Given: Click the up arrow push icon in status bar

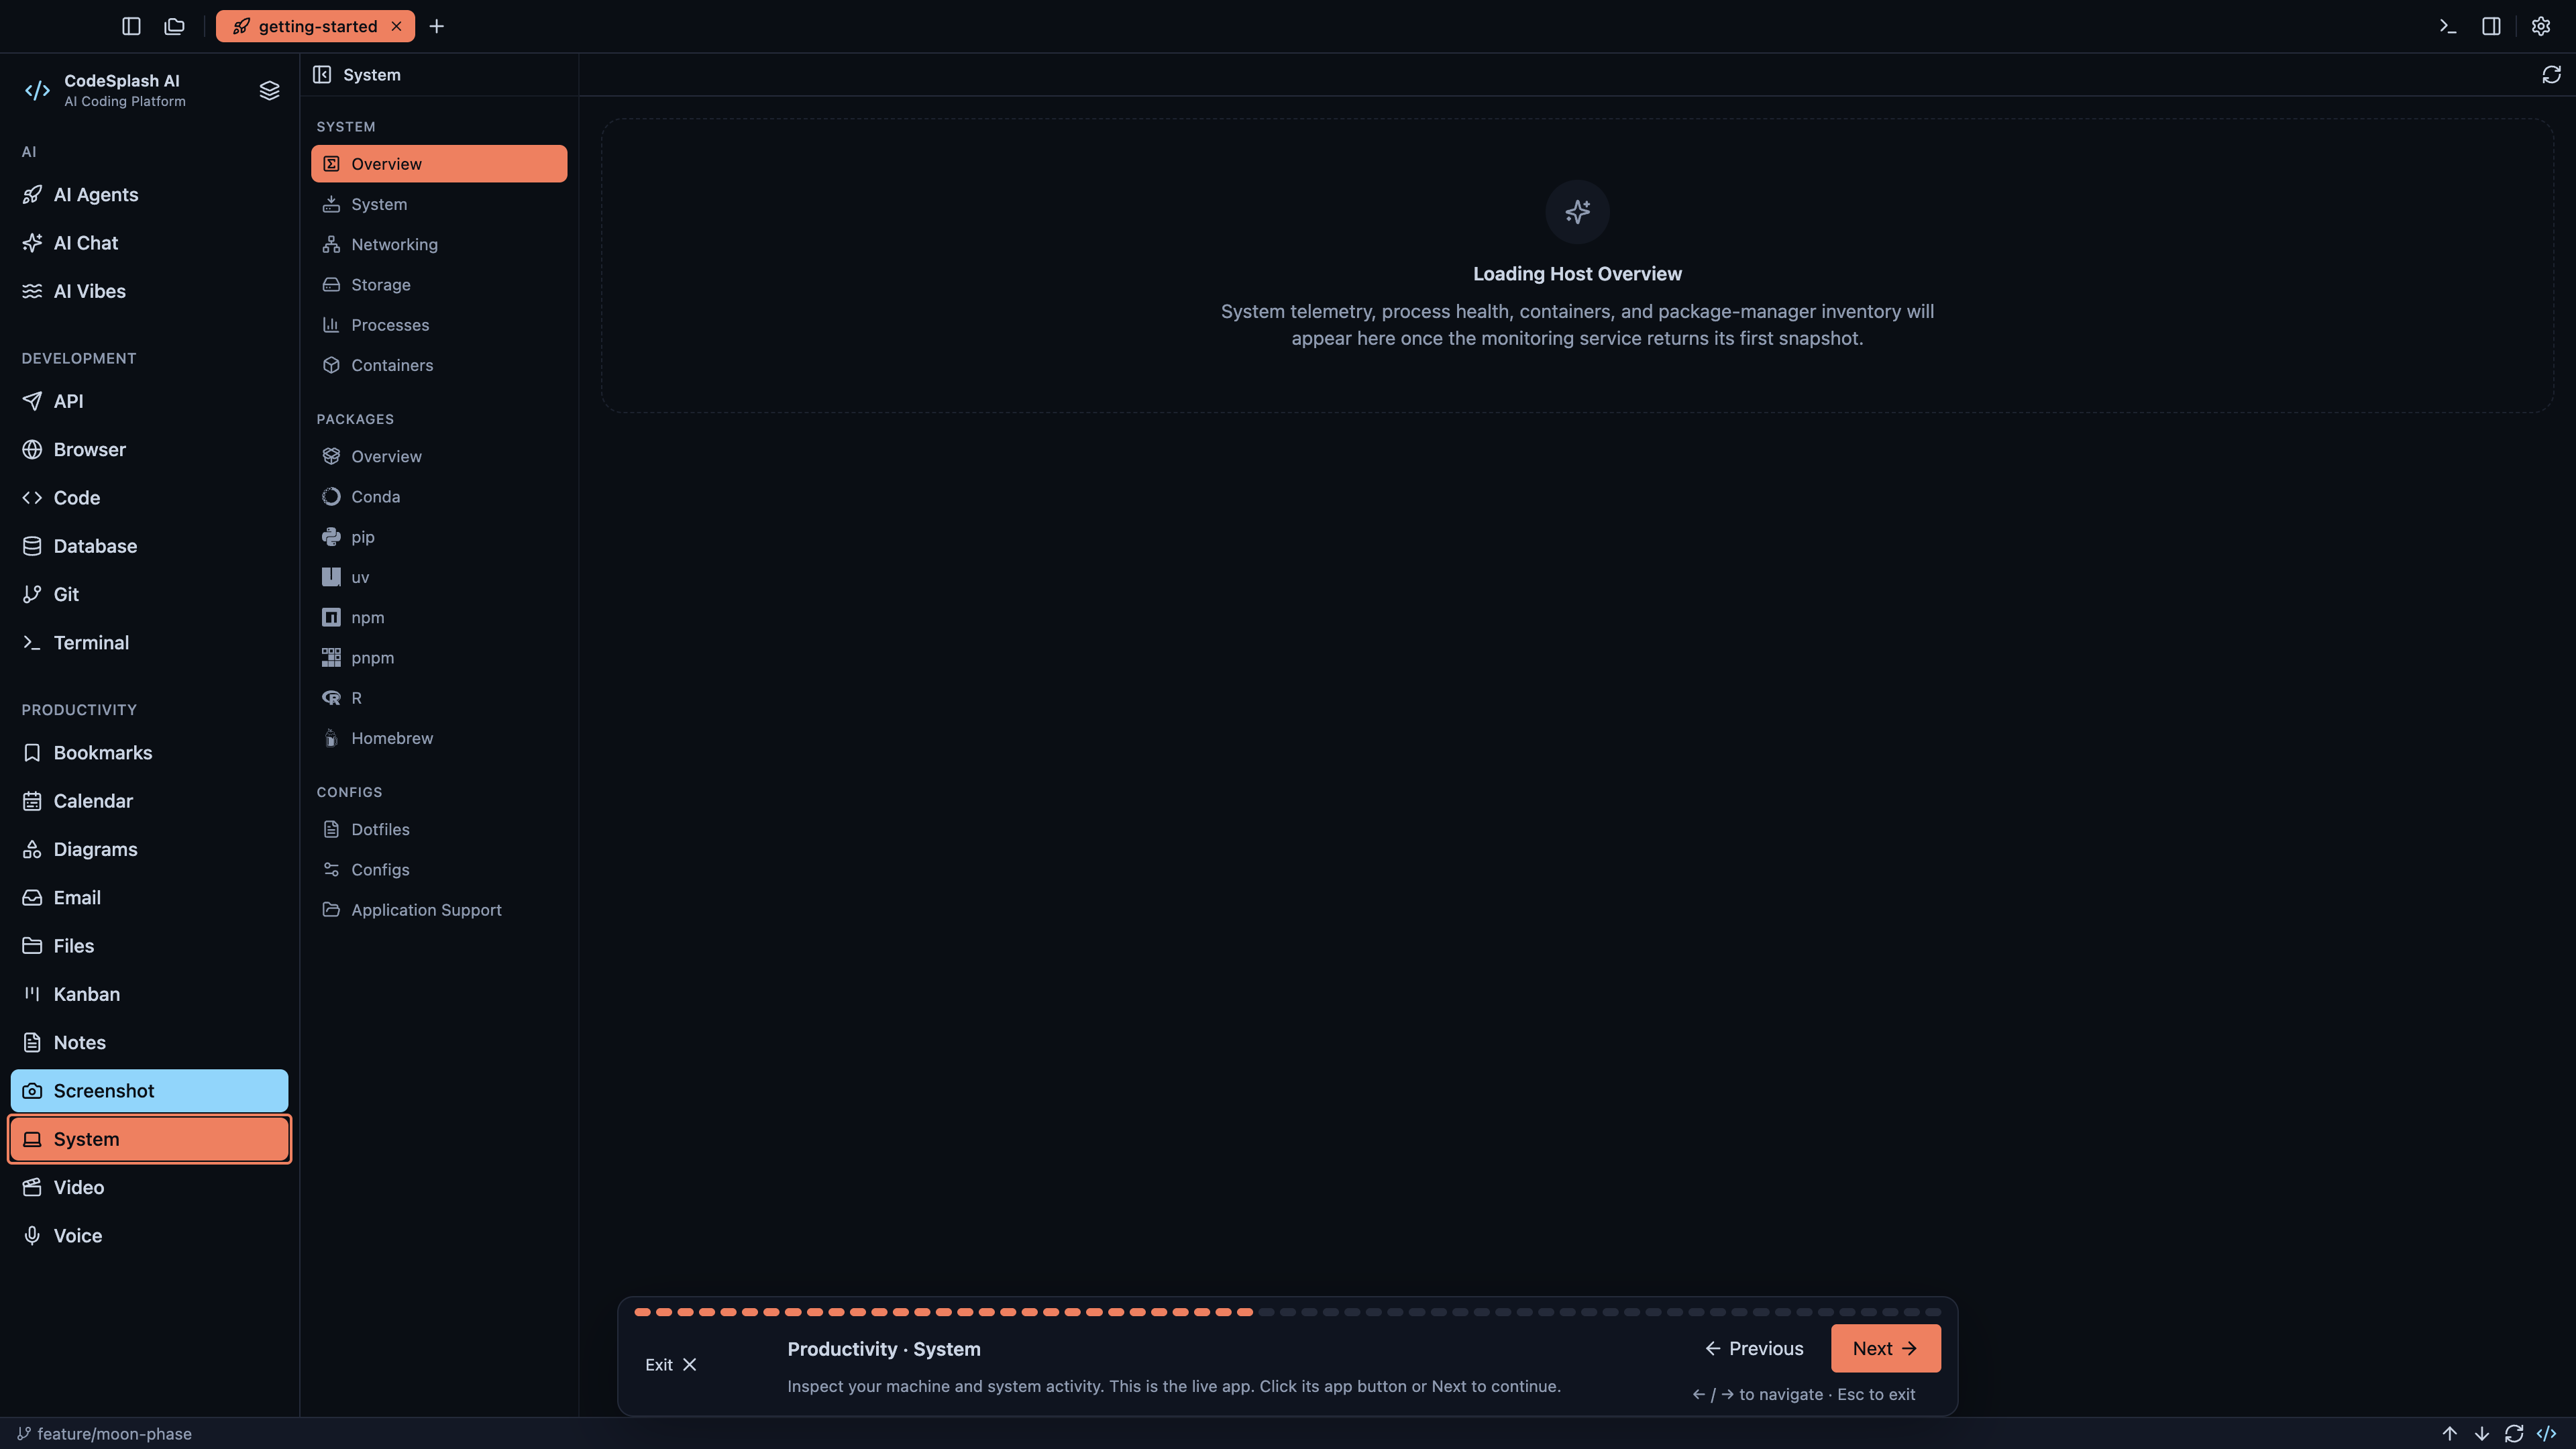Looking at the screenshot, I should click(x=2450, y=1434).
